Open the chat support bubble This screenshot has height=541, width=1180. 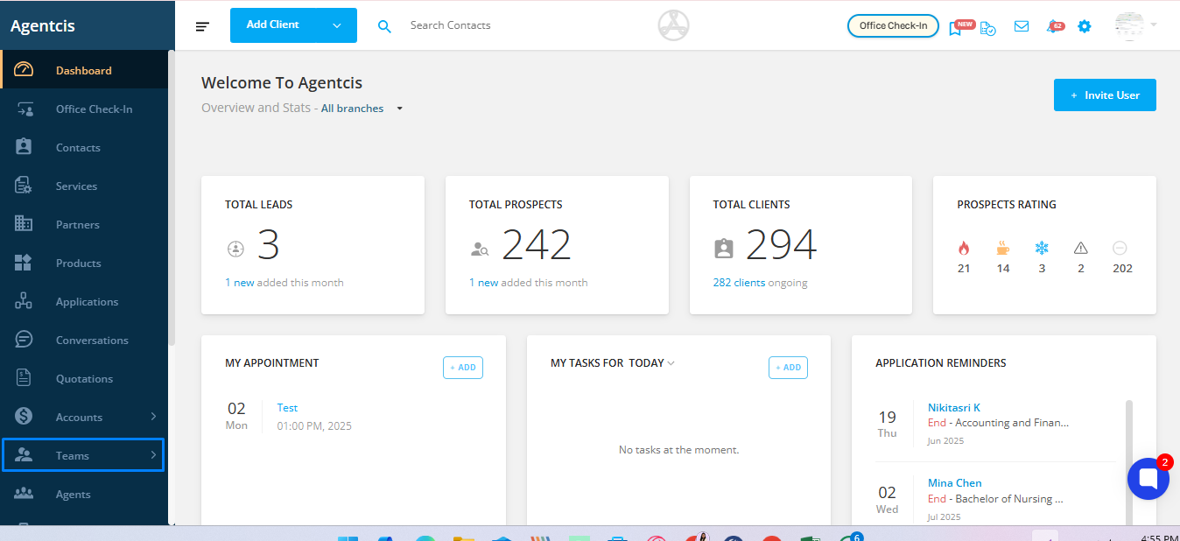[1148, 478]
